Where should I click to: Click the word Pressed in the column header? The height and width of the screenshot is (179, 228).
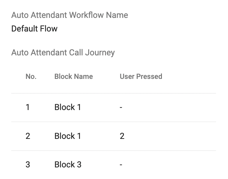(149, 77)
